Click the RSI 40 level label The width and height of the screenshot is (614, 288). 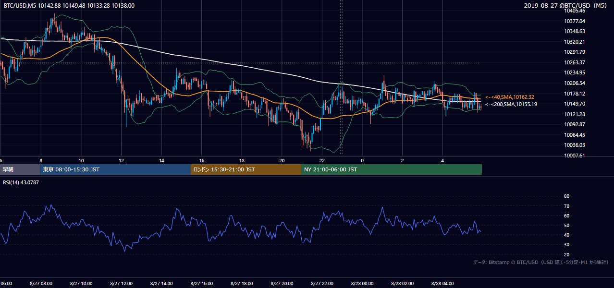click(566, 235)
